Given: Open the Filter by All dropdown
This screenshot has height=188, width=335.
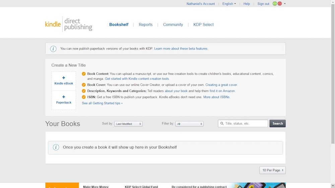Looking at the screenshot, I should [189, 124].
